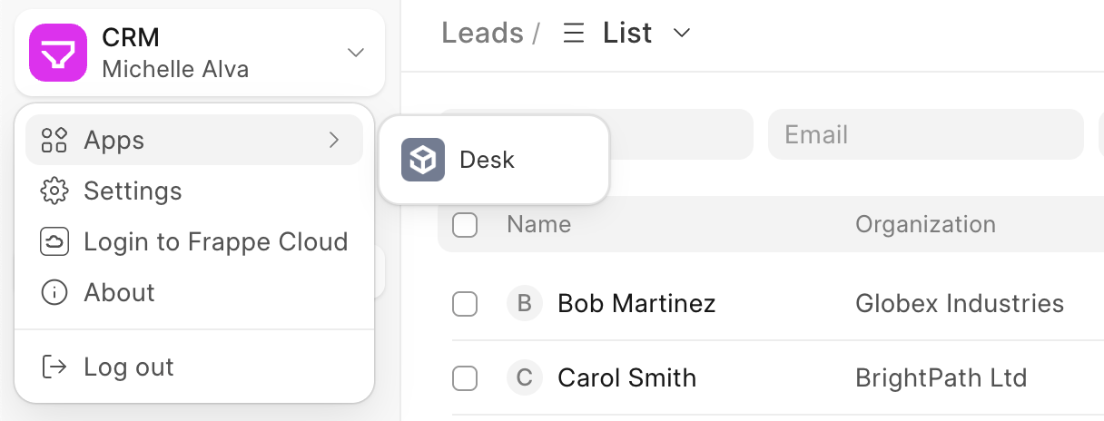Screen dimensions: 1104x421
Task: Click the Organization column header
Action: pos(925,224)
